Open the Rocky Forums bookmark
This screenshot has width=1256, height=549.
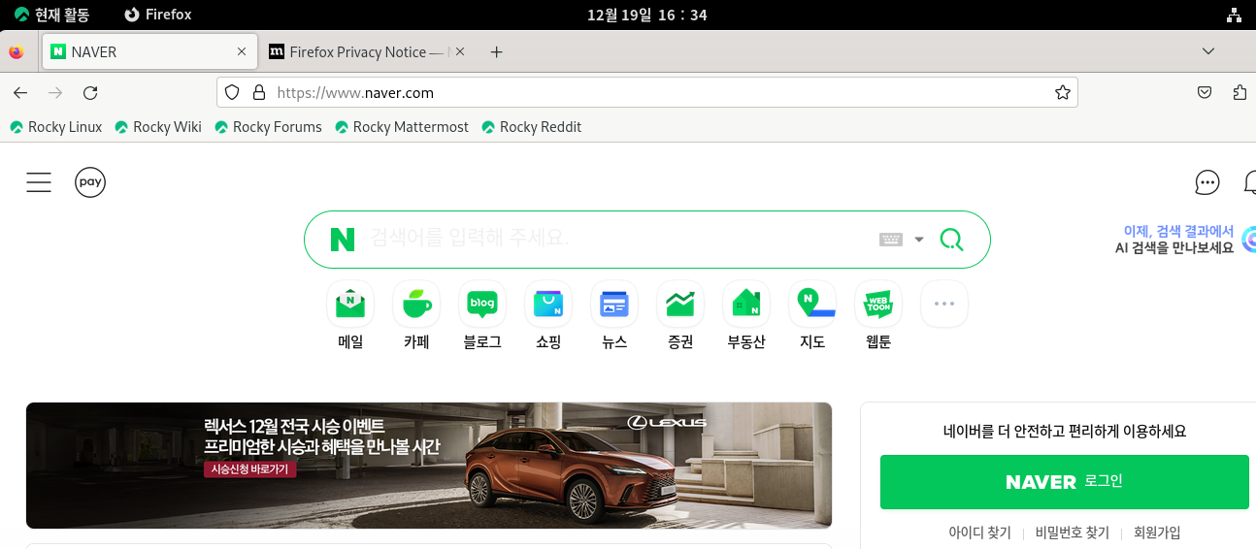pos(269,127)
